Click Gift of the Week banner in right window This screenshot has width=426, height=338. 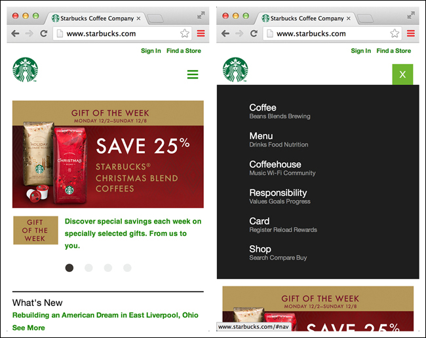click(318, 309)
